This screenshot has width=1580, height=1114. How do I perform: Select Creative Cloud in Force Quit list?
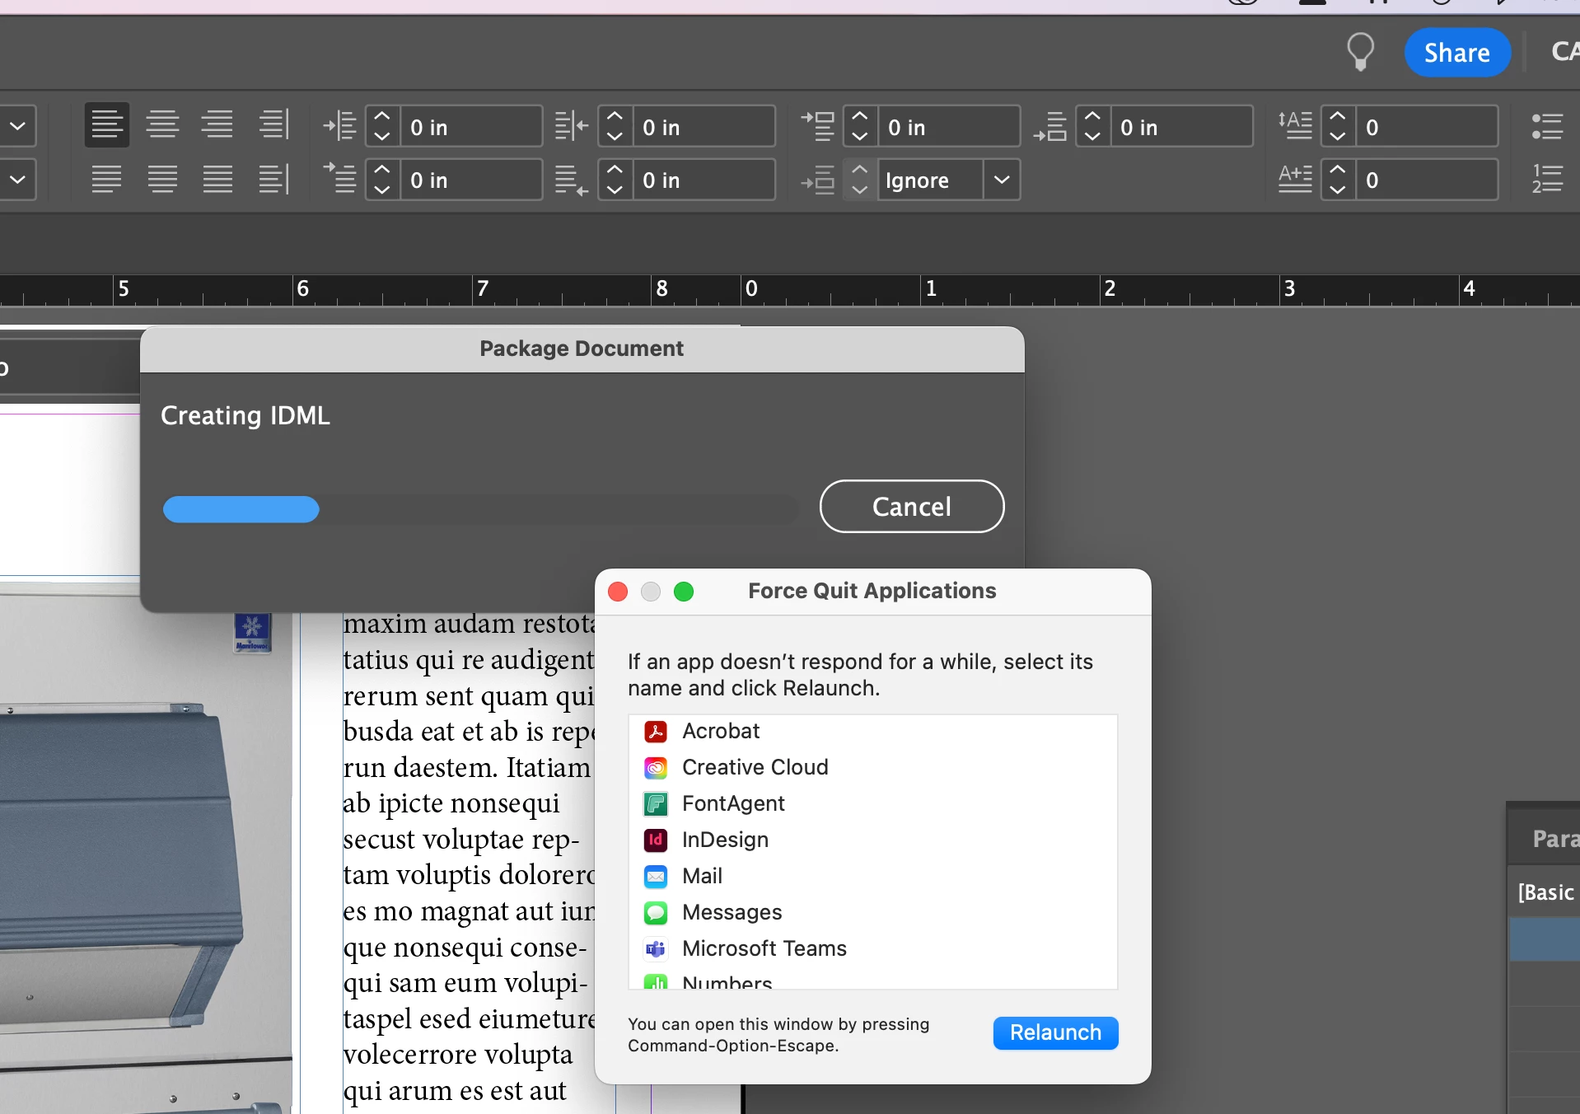872,767
